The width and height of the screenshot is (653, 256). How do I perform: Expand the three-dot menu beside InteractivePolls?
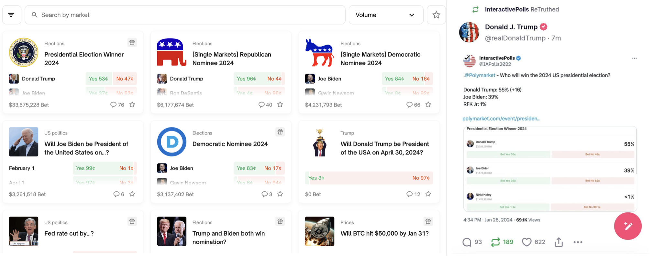point(634,58)
